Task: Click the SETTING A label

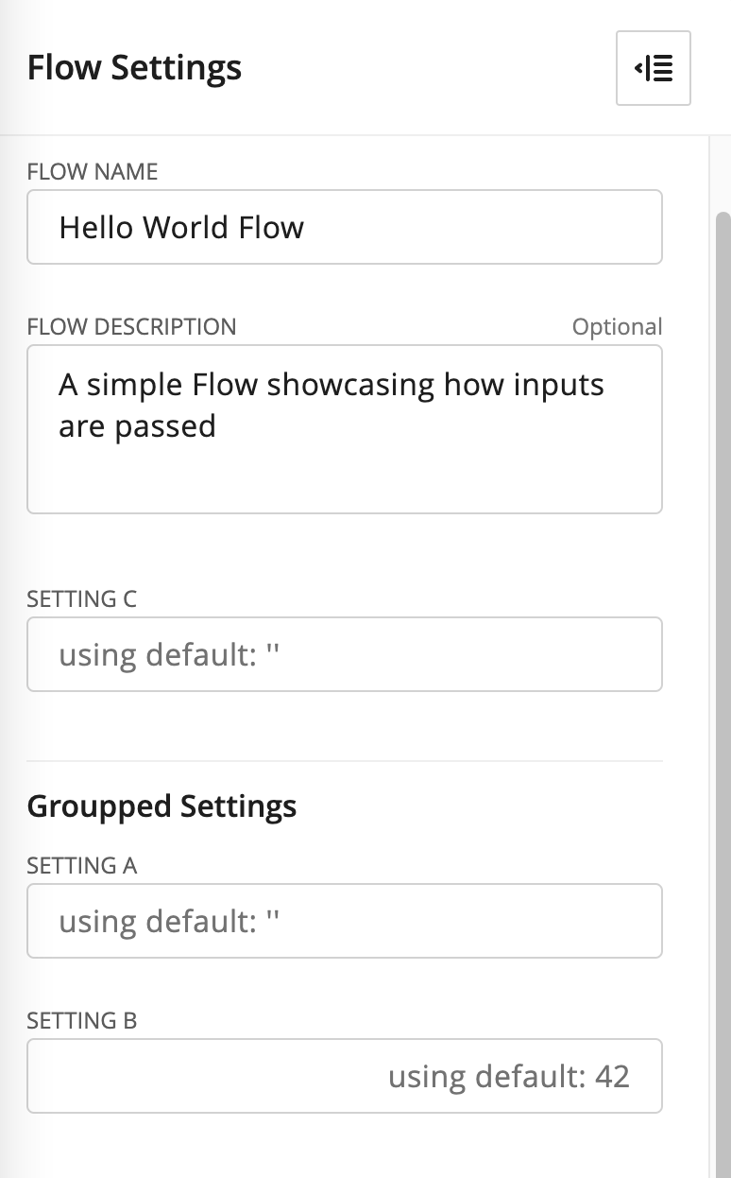Action: click(82, 866)
